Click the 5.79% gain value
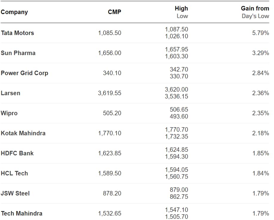 [261, 33]
